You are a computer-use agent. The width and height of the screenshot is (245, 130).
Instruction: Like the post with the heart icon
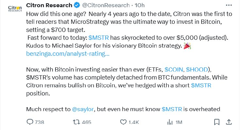click(x=123, y=122)
